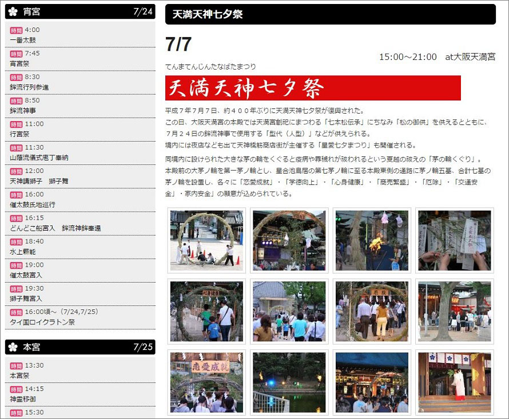Select the 時間 badge beside 8:50
Image resolution: width=509 pixels, height=419 pixels.
16,101
